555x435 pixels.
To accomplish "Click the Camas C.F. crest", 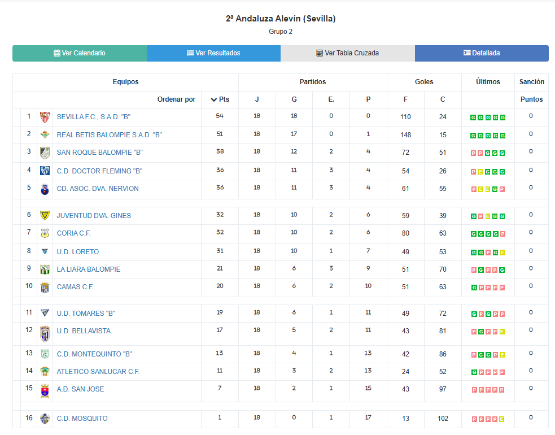I will (45, 288).
